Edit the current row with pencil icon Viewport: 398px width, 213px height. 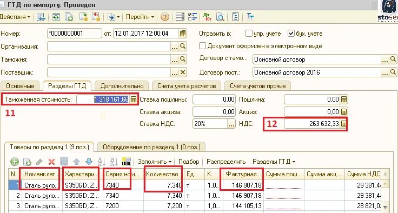[x=39, y=162]
